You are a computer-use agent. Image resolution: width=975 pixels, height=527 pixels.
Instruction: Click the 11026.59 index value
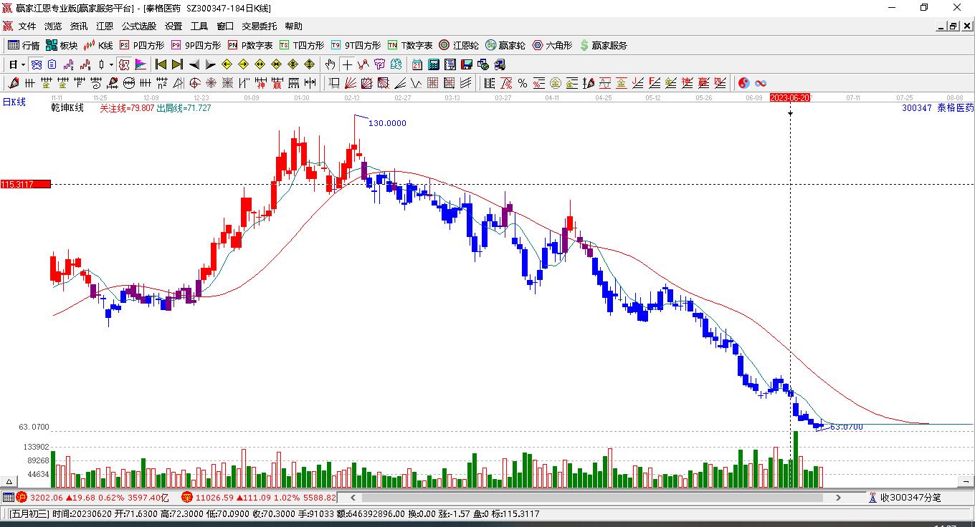[213, 497]
